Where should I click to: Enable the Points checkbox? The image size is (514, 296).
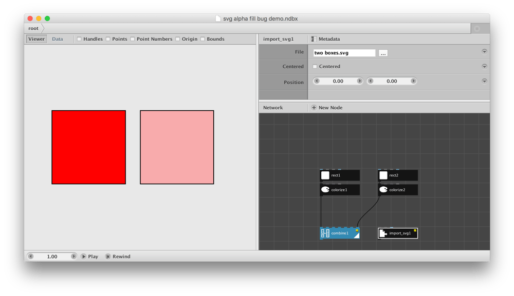(x=108, y=39)
